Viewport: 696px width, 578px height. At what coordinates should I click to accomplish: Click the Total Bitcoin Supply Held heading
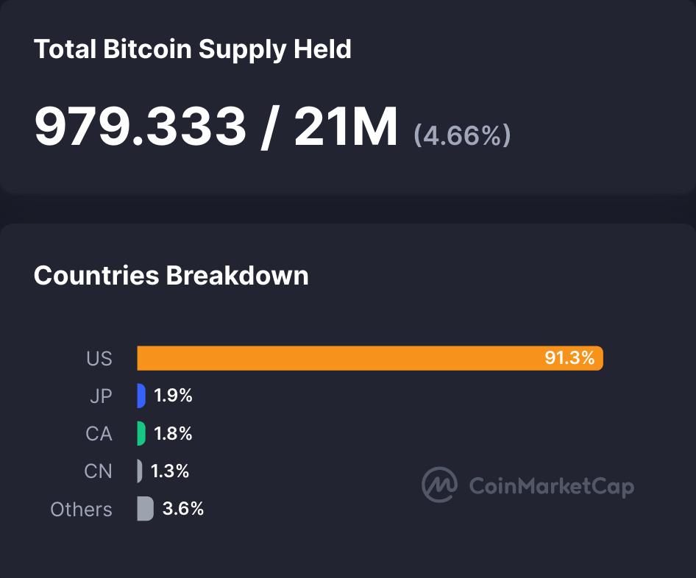click(193, 49)
